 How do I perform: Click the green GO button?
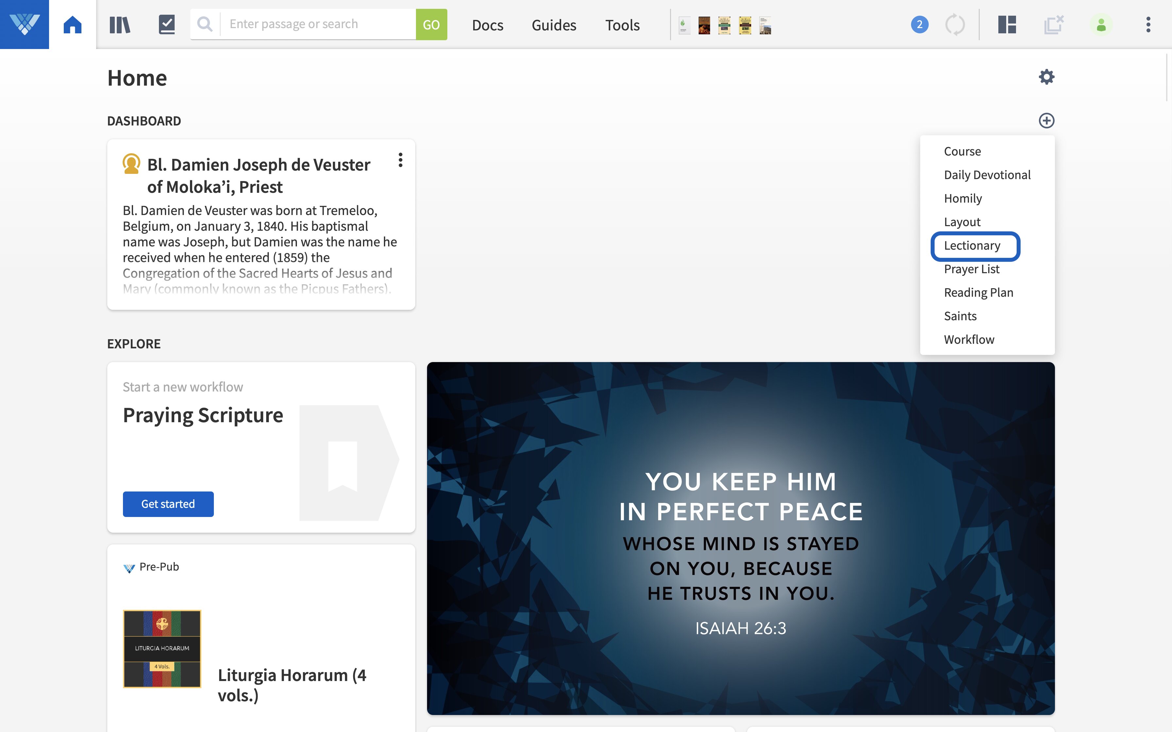[x=431, y=24]
